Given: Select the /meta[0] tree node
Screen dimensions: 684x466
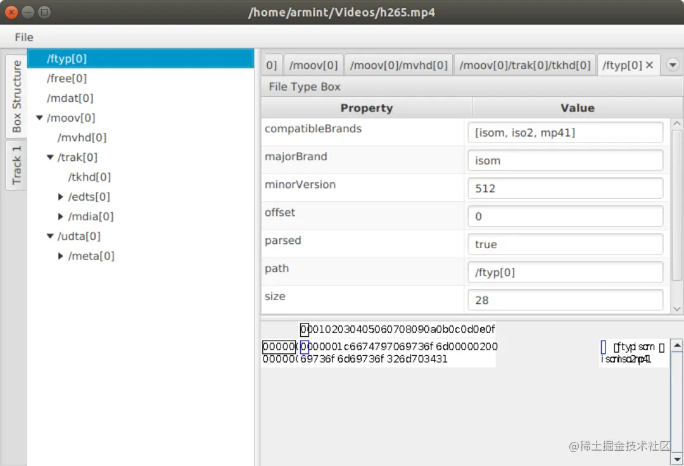Looking at the screenshot, I should [x=91, y=256].
